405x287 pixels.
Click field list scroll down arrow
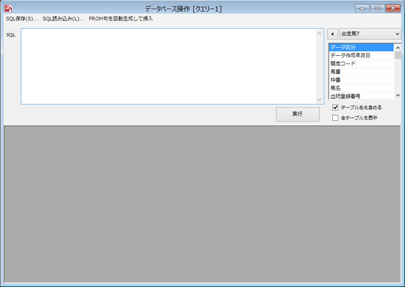click(398, 95)
